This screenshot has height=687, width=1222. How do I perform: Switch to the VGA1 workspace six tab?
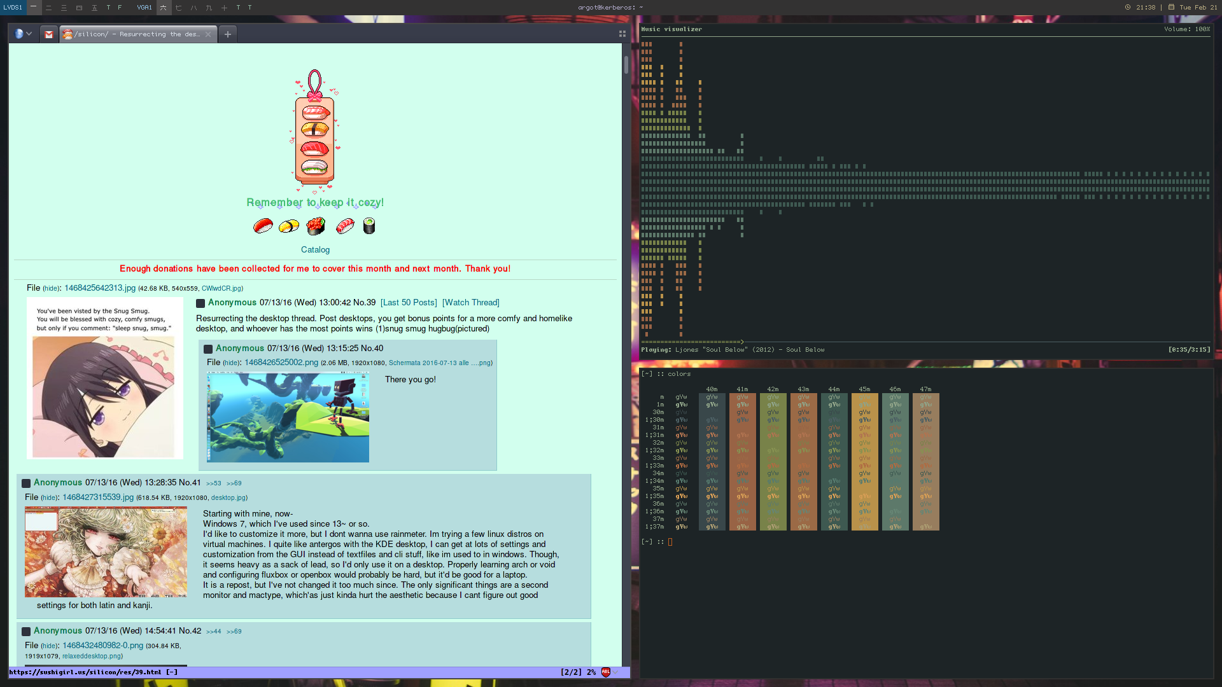[163, 8]
